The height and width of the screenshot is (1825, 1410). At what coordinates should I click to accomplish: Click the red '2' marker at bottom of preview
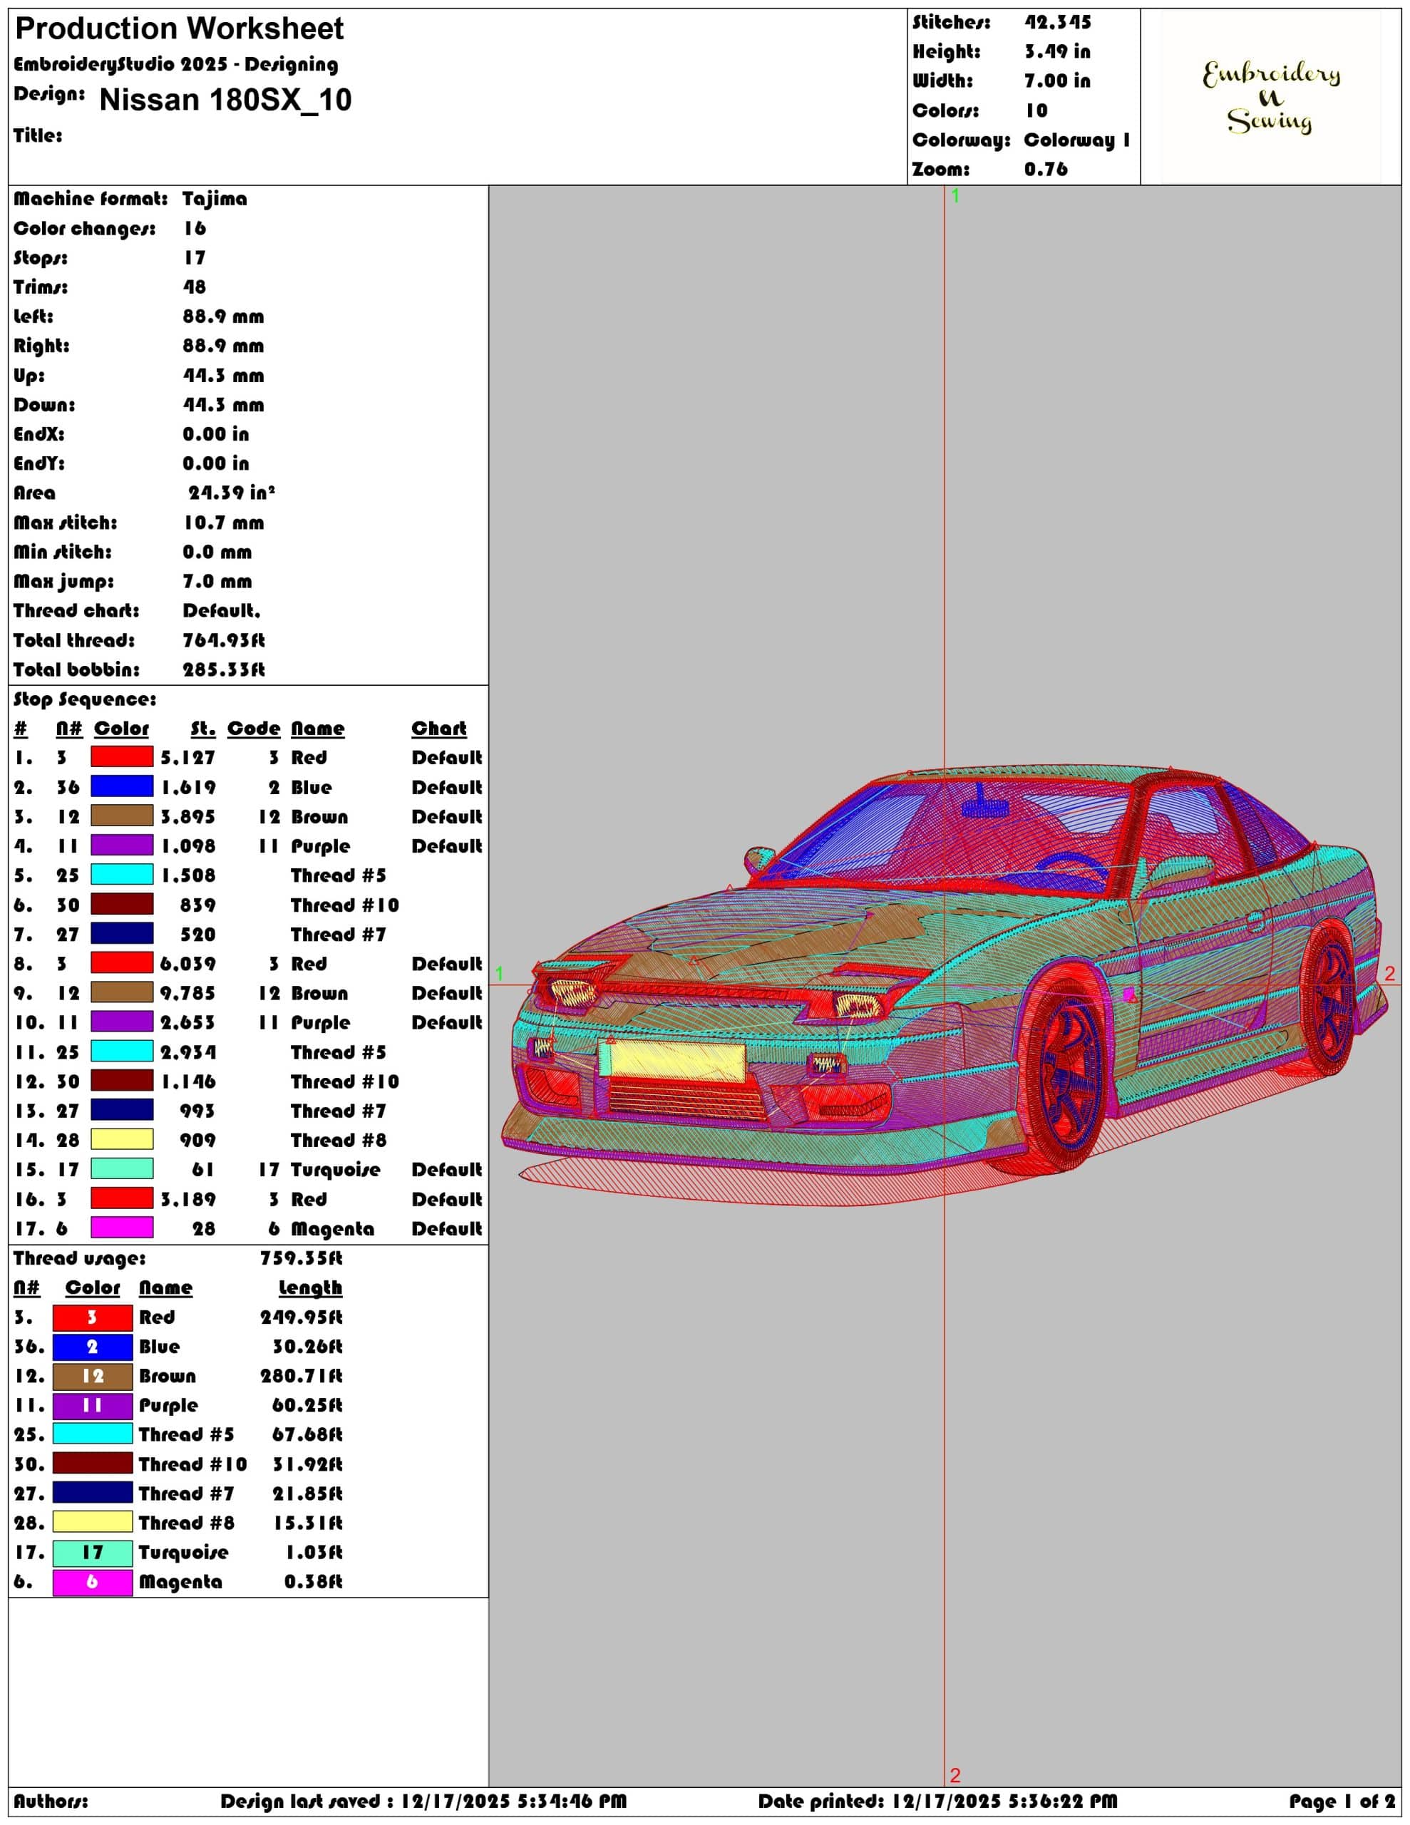point(955,1775)
